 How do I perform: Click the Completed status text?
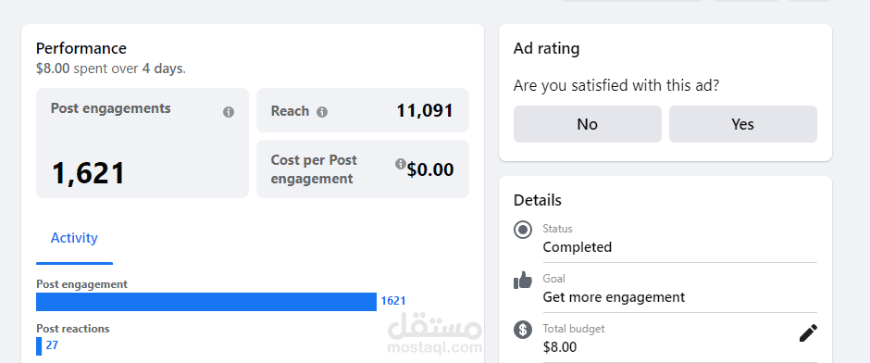[x=577, y=247]
